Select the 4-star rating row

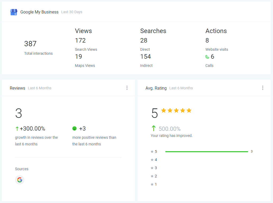(x=154, y=160)
